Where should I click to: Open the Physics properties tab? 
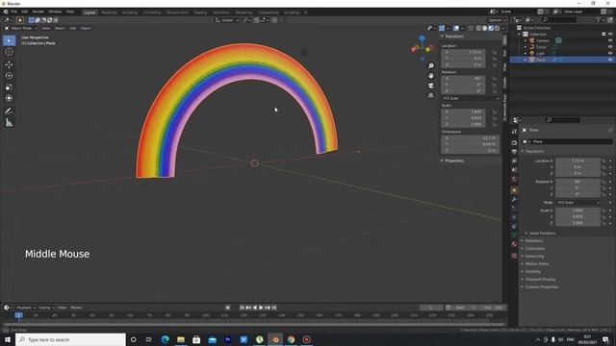pyautogui.click(x=514, y=217)
